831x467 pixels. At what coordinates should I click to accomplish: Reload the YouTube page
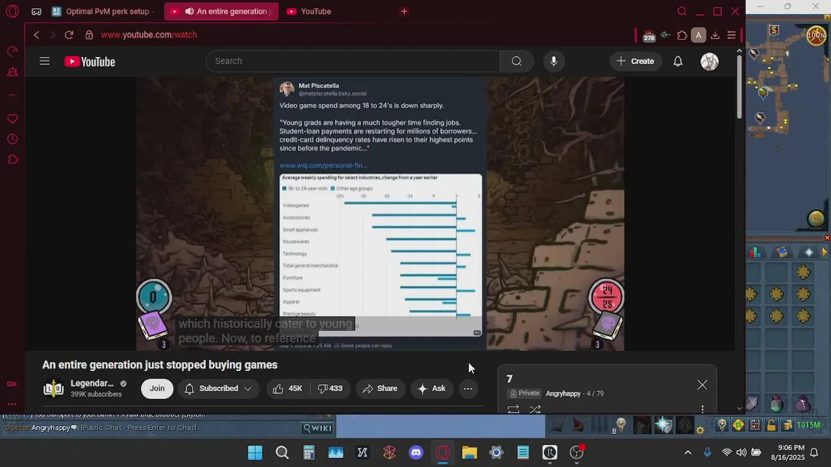tap(69, 35)
